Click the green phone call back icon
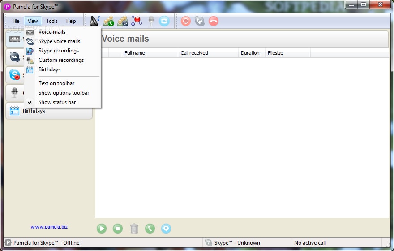Image resolution: width=394 pixels, height=251 pixels. (150, 229)
